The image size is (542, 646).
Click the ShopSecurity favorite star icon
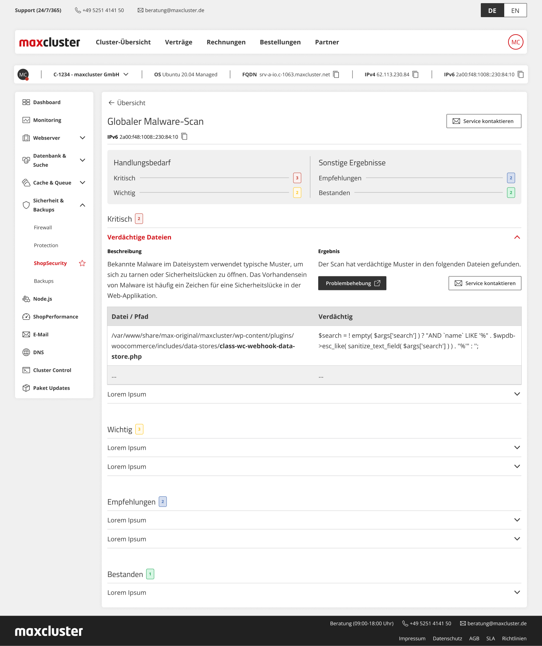click(x=82, y=263)
